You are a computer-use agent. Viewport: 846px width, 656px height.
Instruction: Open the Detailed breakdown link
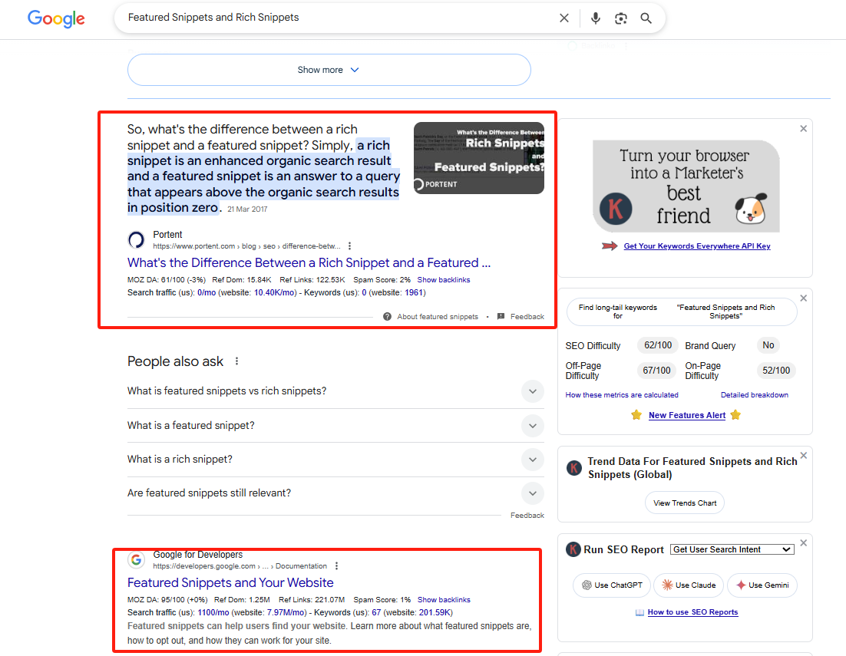click(755, 394)
